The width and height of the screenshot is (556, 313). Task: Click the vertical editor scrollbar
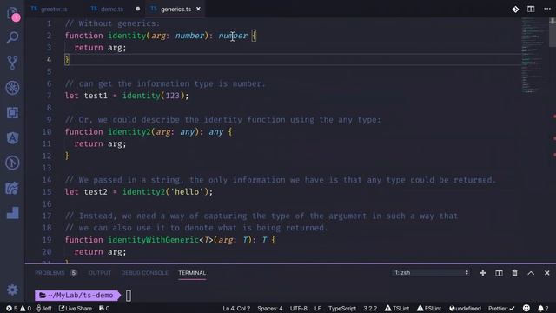[553, 33]
